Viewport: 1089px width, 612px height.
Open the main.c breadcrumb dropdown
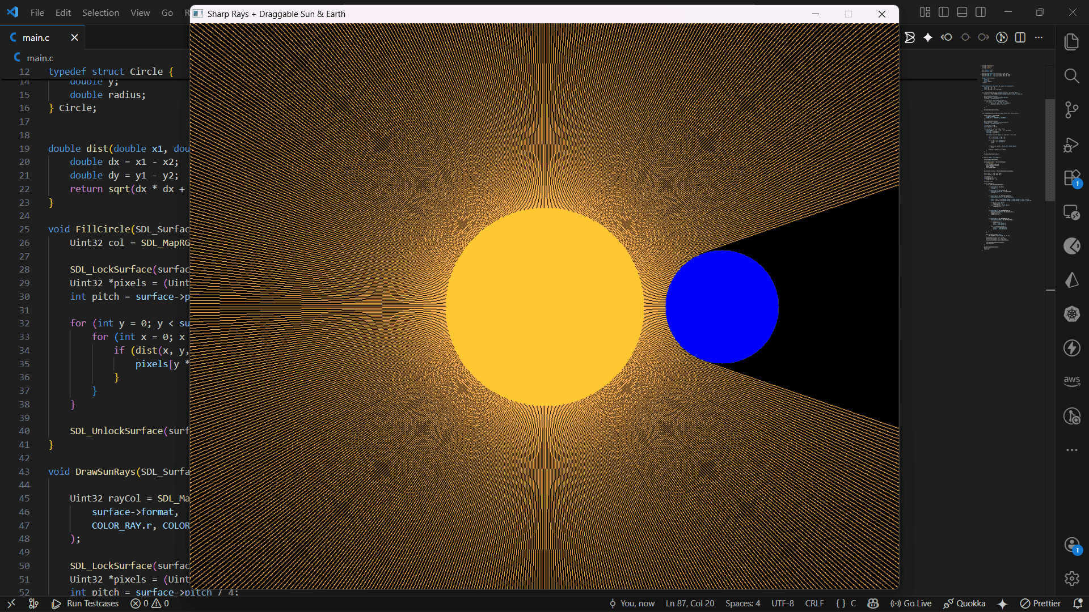click(x=40, y=58)
